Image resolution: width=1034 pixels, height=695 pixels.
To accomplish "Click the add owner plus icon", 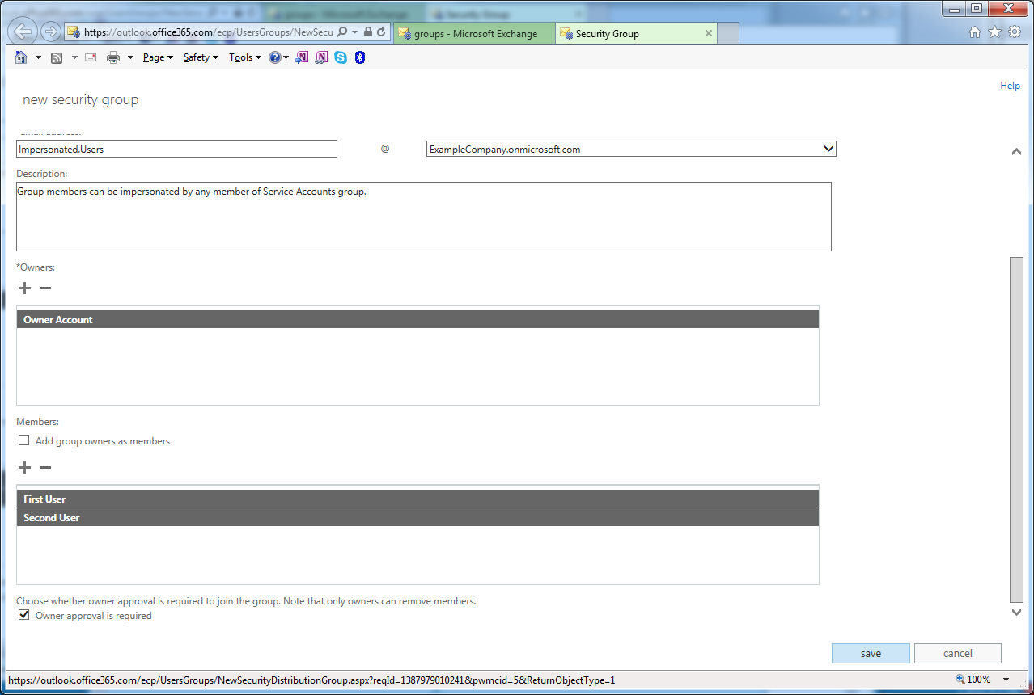I will (24, 289).
